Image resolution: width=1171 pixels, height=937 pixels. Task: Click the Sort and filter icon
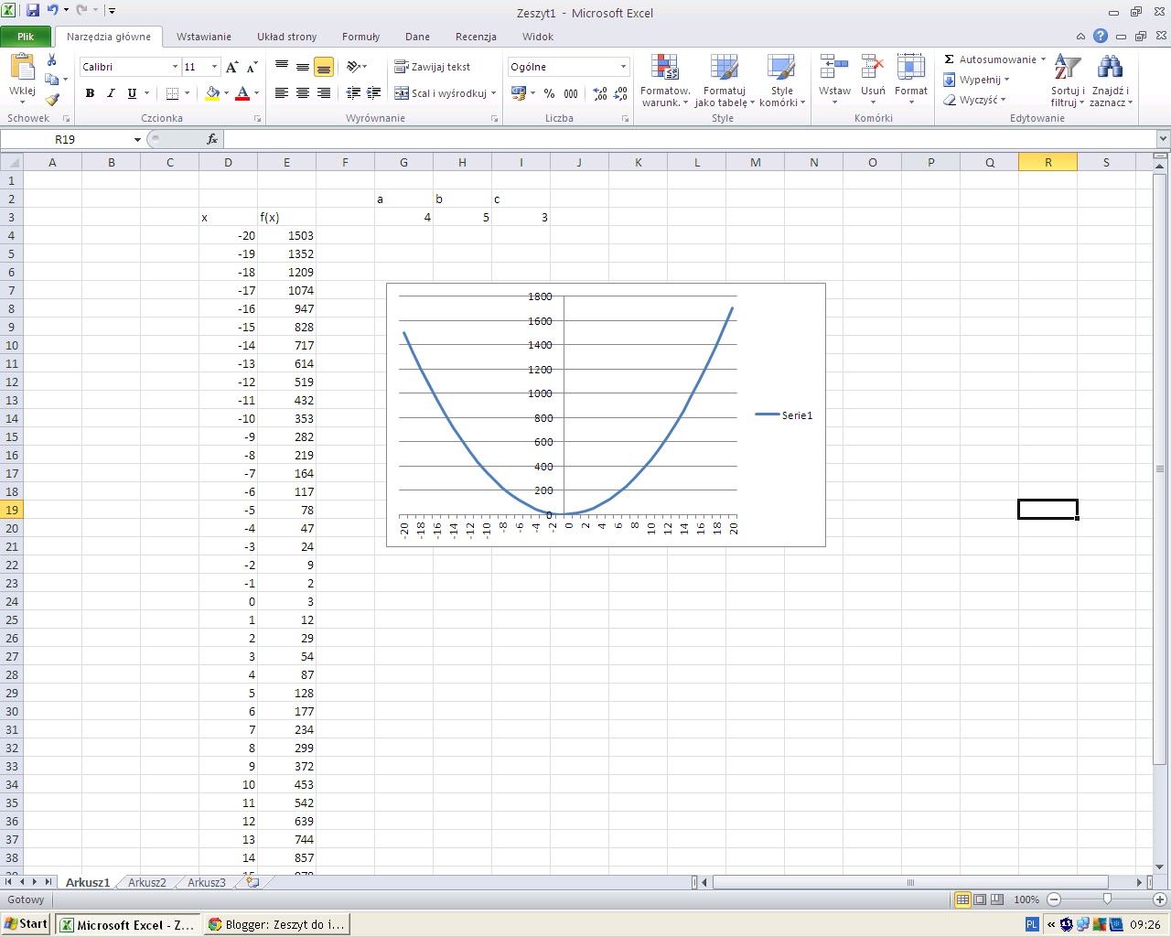1068,69
